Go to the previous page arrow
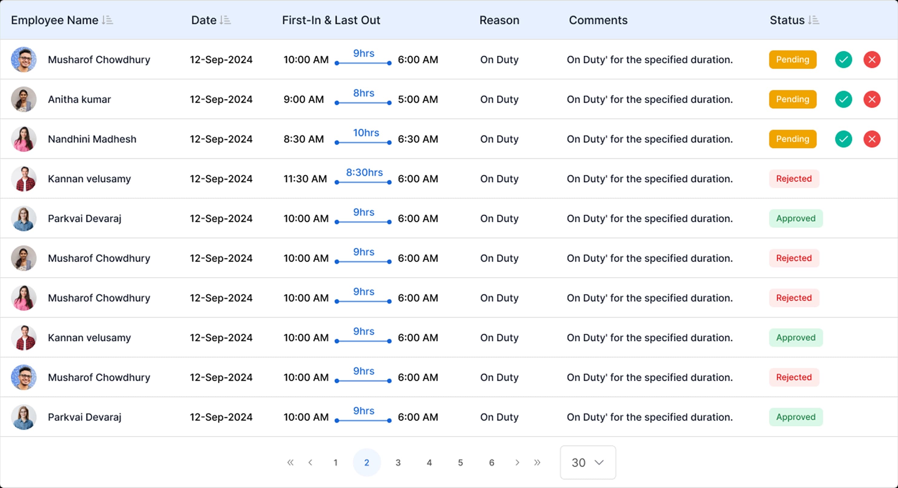The width and height of the screenshot is (898, 488). 310,463
